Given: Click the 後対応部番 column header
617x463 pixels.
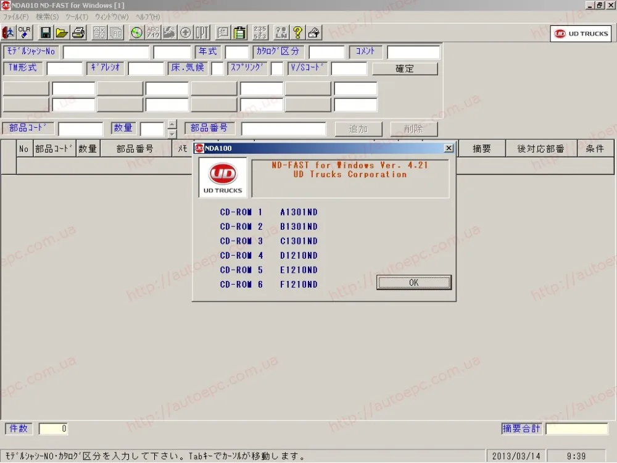Looking at the screenshot, I should pyautogui.click(x=541, y=149).
